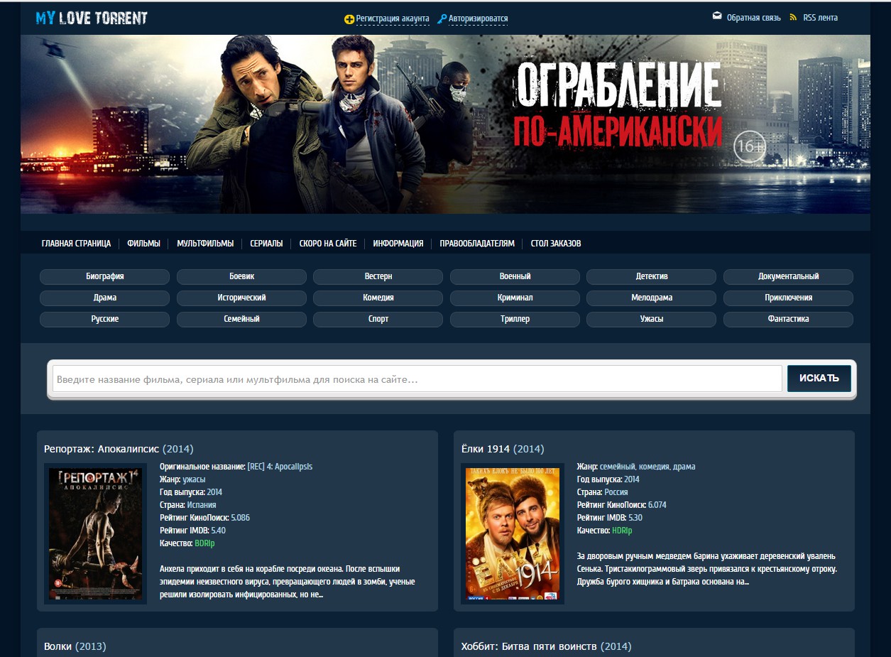
Task: Open the Обратная связь link
Action: point(753,18)
